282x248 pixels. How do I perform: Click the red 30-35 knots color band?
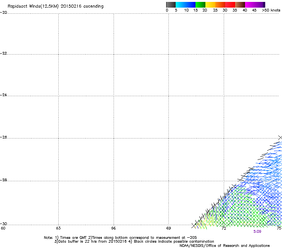pos(230,5)
